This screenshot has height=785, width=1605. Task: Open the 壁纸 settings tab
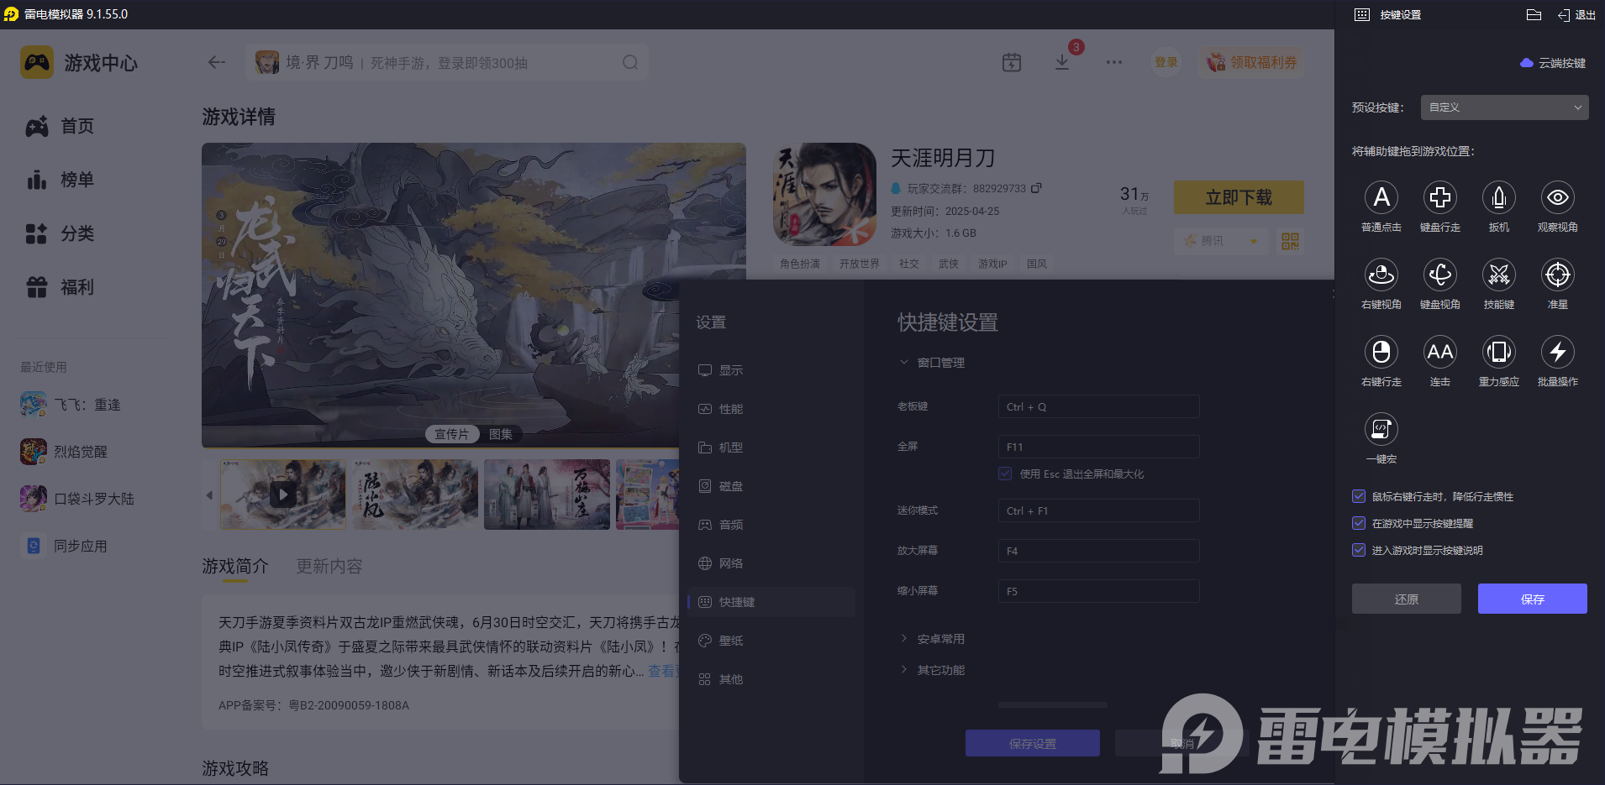point(729,640)
